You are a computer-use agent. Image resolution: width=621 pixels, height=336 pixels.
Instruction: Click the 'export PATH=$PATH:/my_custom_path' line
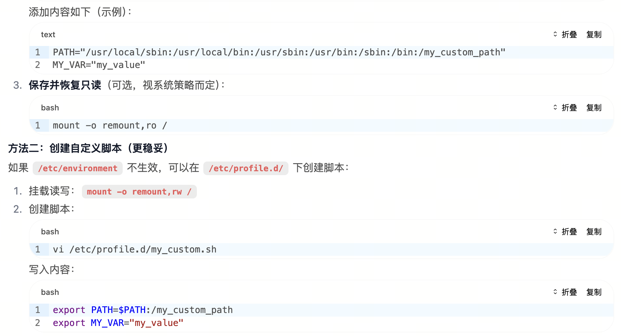tap(142, 310)
